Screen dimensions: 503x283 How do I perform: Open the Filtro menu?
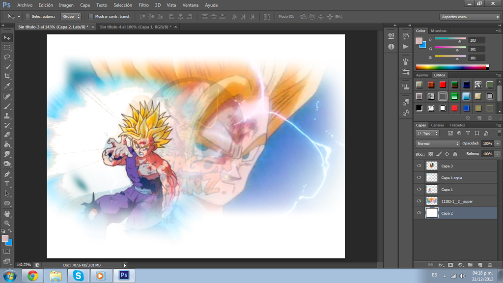tap(144, 5)
